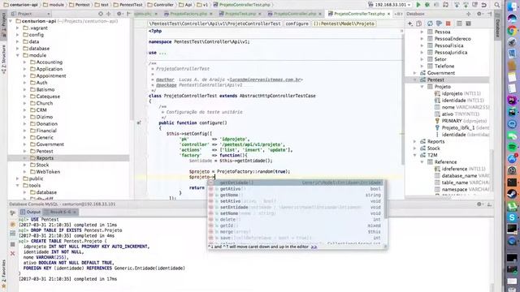Open Skype from the macOS dock
Viewport: 520px width, 292px height.
pyautogui.click(x=512, y=217)
